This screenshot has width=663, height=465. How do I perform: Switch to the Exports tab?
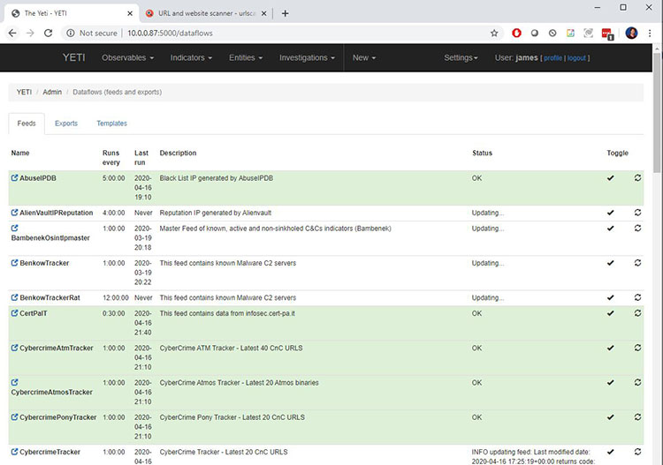tap(66, 124)
